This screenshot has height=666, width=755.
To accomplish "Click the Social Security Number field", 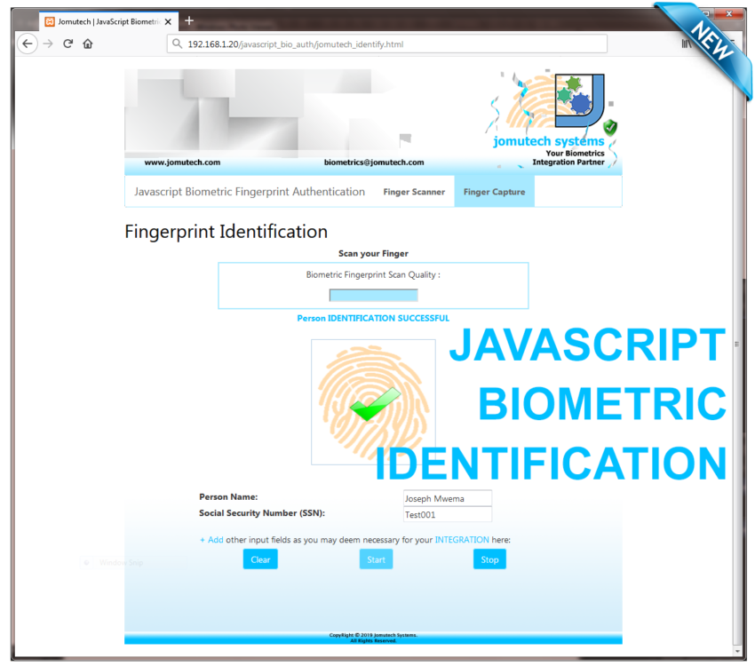I will point(447,515).
